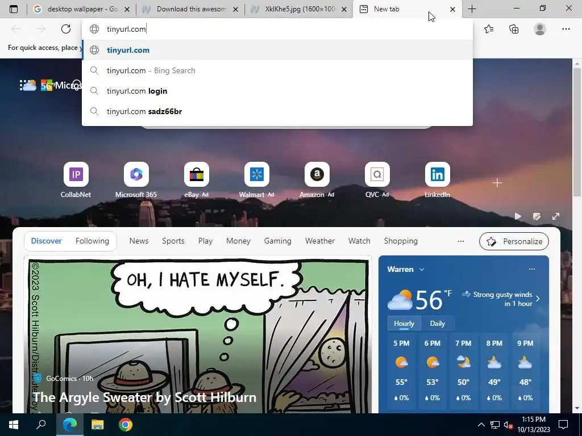Image resolution: width=582 pixels, height=436 pixels.
Task: Choose the tinyurl.com sadz66br suggestion
Action: pyautogui.click(x=277, y=111)
